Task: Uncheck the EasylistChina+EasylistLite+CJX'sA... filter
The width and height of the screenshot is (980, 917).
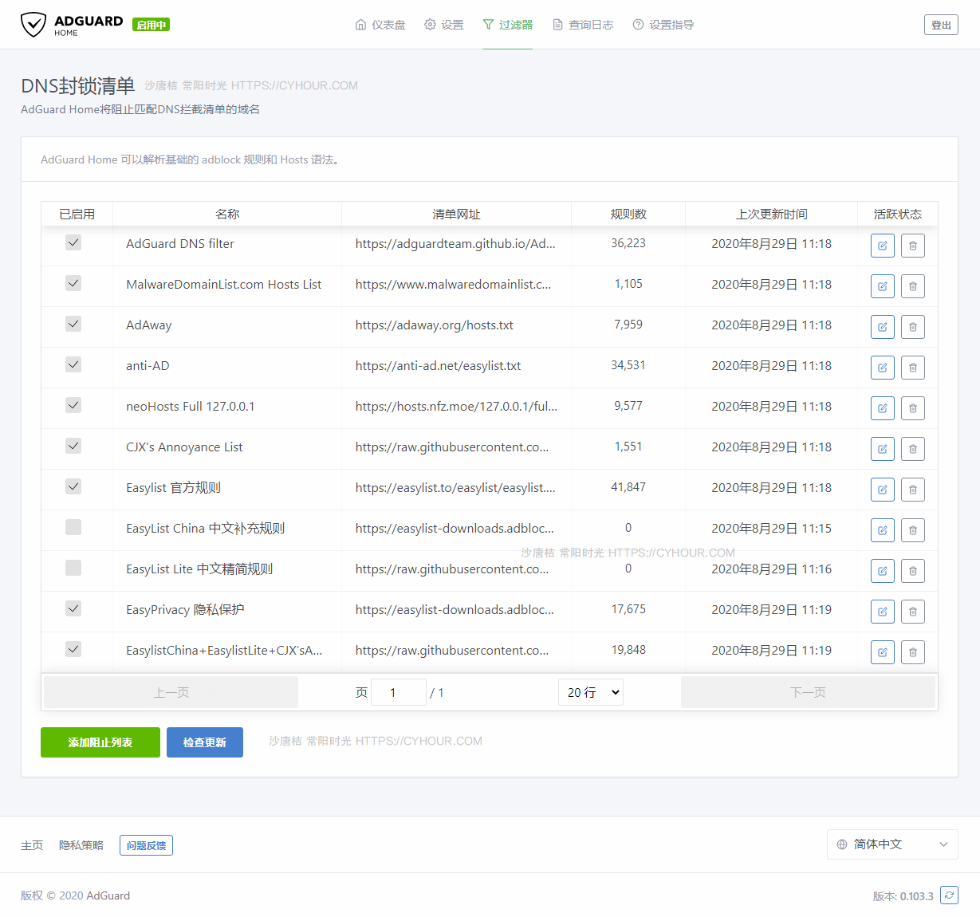Action: [x=73, y=649]
